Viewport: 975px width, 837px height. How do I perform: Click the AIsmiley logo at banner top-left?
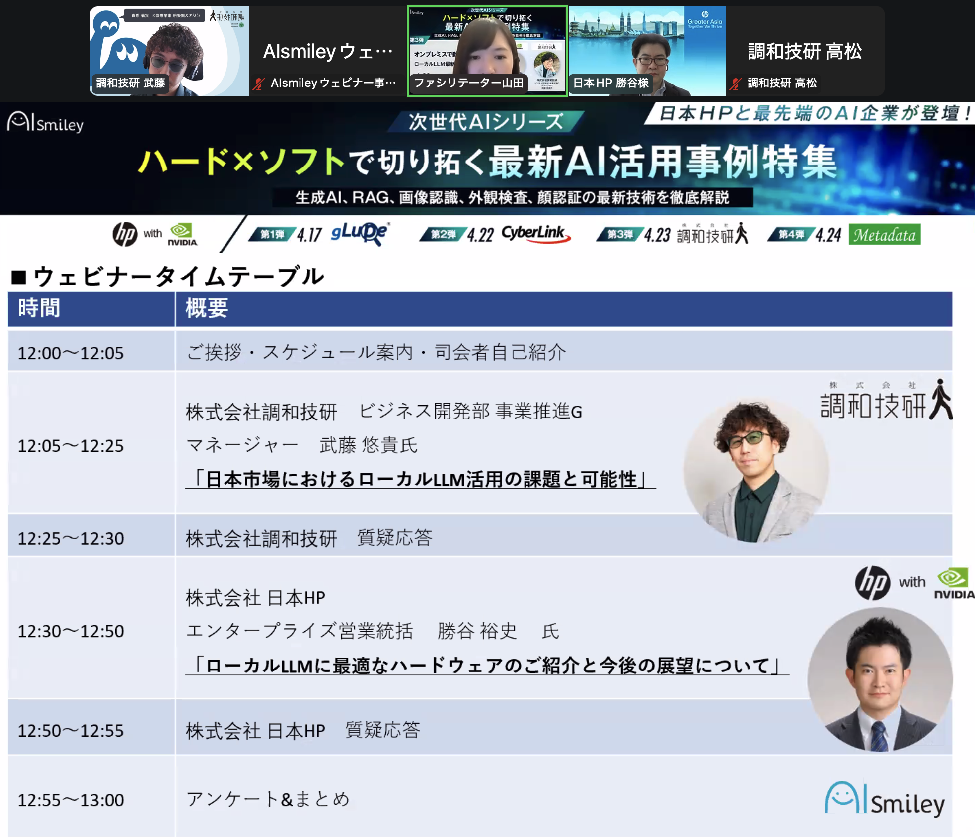click(x=46, y=122)
